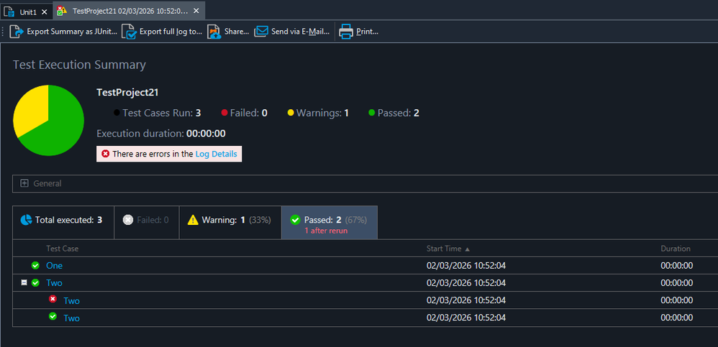
Task: Click the red failed icon beside first nested Two
Action: coord(53,300)
